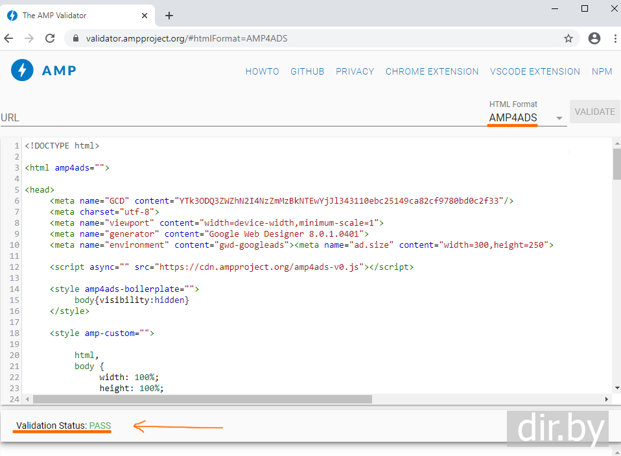The image size is (621, 456).
Task: Open the CHROME EXTENSION link
Action: pyautogui.click(x=432, y=71)
